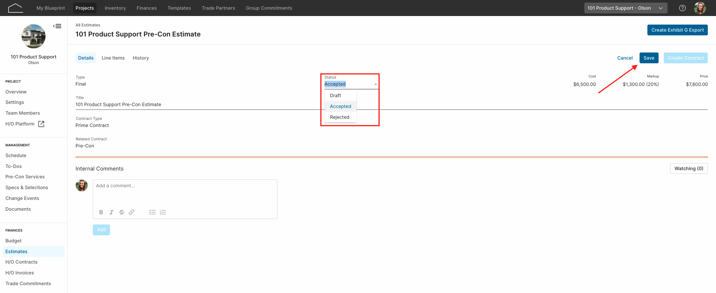
Task: Open Schedule in sidebar
Action: click(x=16, y=156)
